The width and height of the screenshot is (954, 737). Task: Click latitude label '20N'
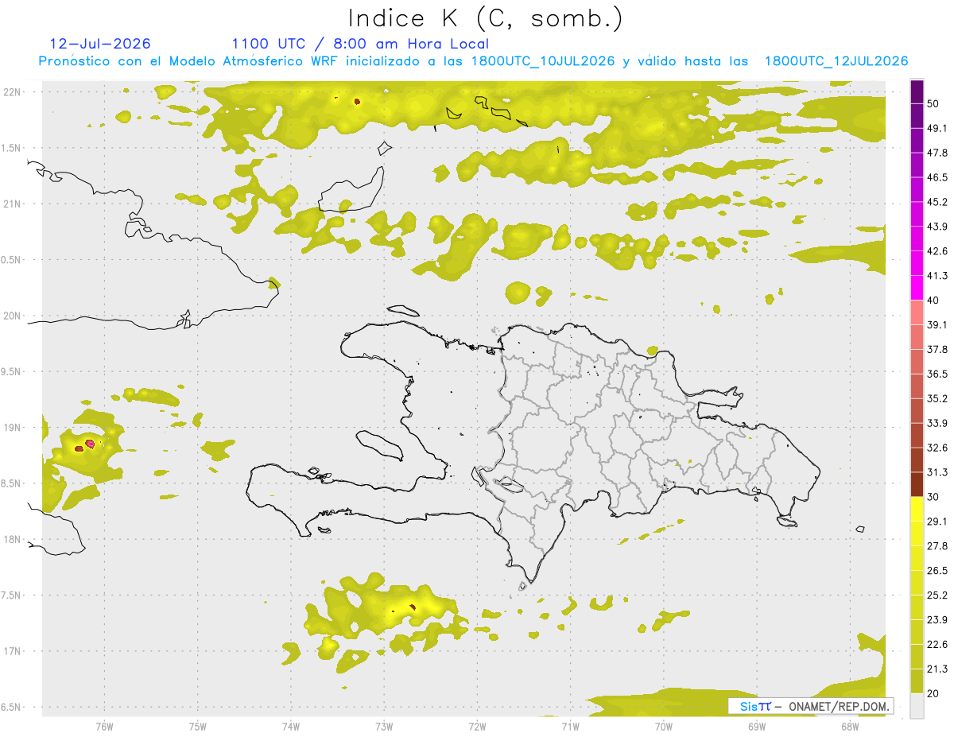(13, 316)
